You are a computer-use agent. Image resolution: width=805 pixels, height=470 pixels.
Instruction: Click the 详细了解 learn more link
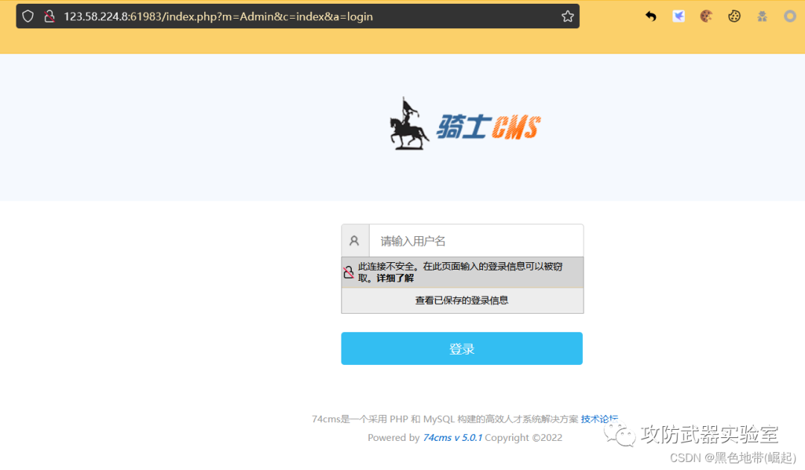point(395,278)
